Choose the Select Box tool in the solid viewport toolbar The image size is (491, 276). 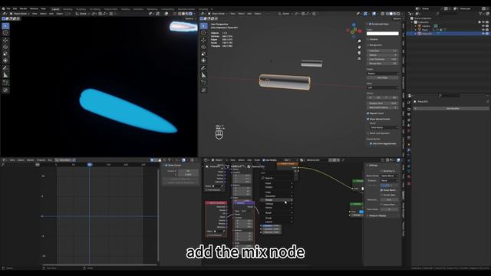203,26
